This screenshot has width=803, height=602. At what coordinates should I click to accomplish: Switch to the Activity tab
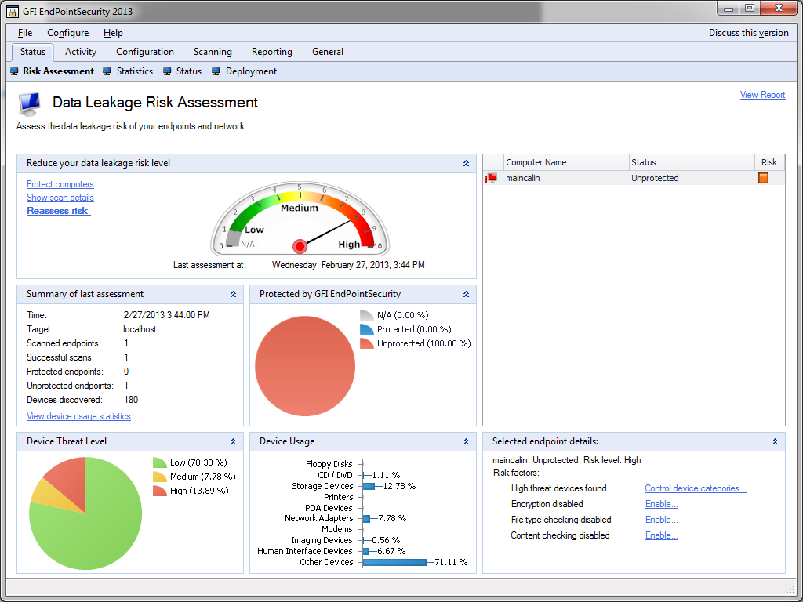81,52
